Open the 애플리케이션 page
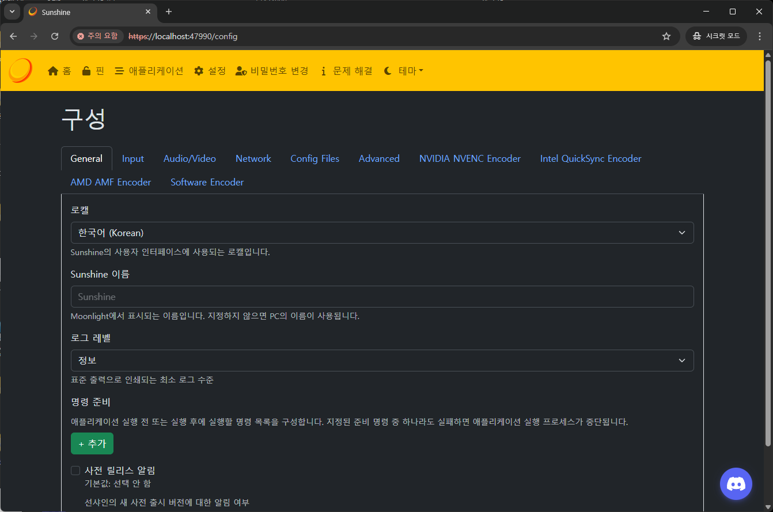Image resolution: width=773 pixels, height=512 pixels. pyautogui.click(x=149, y=71)
